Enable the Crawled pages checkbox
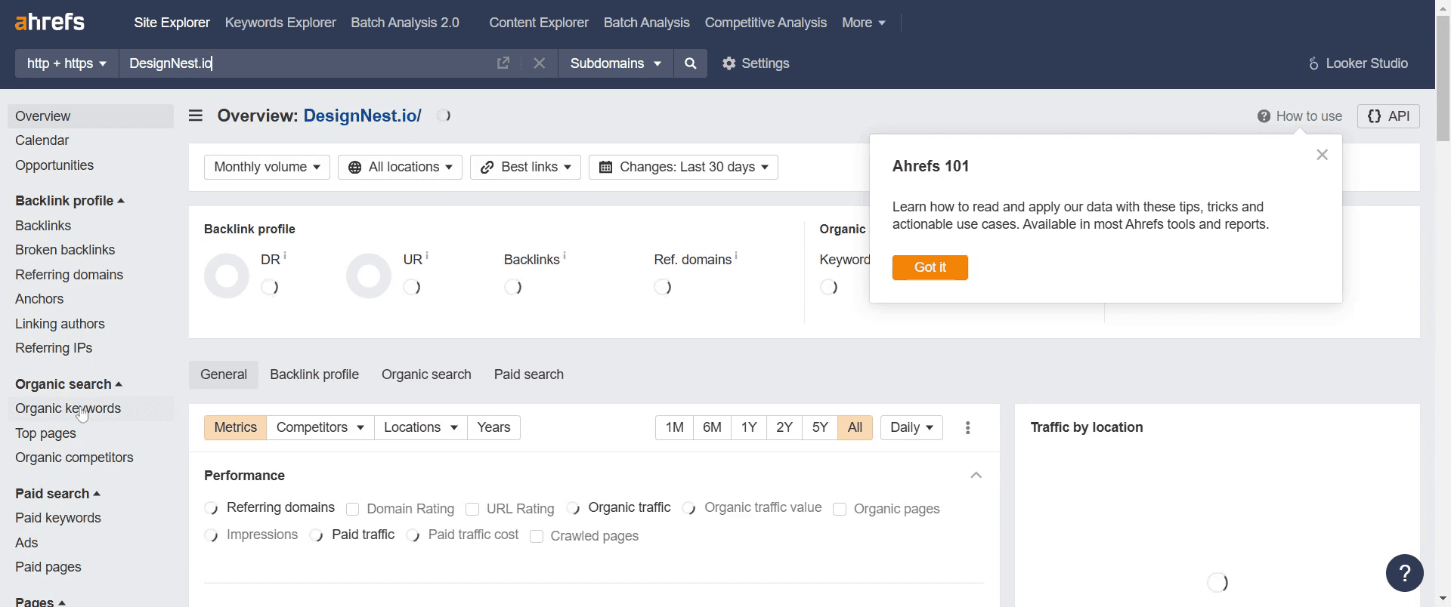1451x607 pixels. pos(537,536)
